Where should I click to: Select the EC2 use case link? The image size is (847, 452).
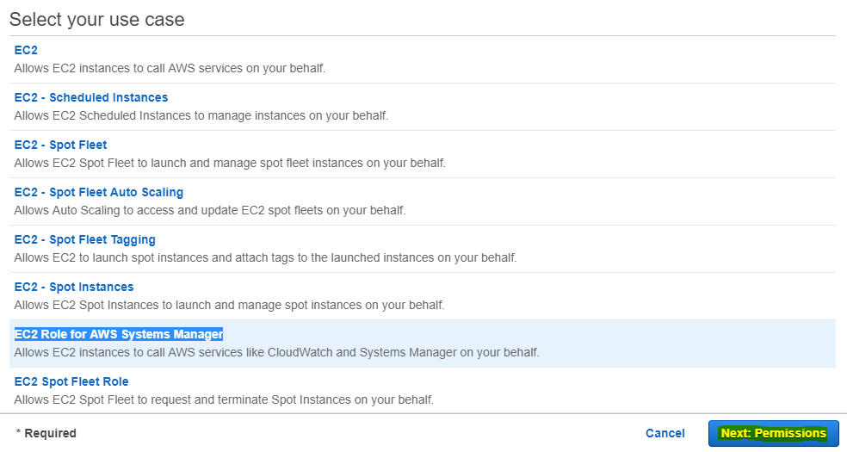(x=26, y=50)
